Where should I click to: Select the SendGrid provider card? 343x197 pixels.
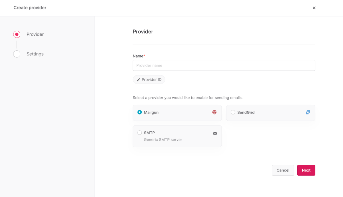coord(270,112)
